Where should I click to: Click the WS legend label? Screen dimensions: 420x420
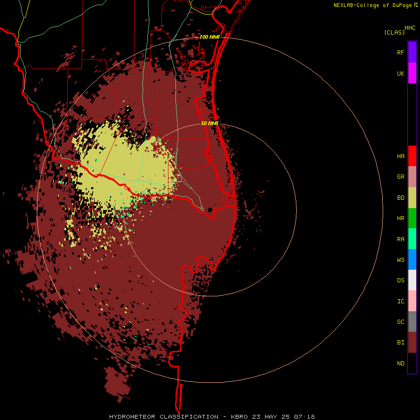400,259
